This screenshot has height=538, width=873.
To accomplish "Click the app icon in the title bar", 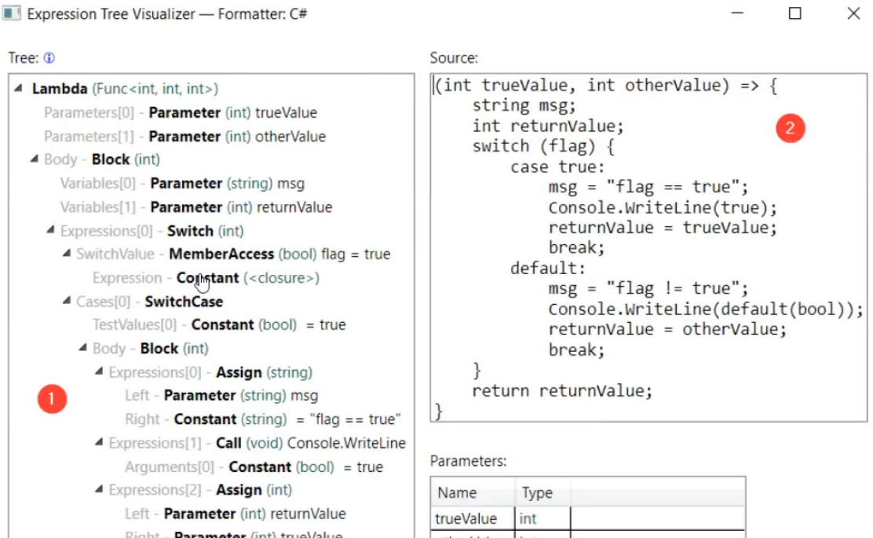I will coord(12,13).
